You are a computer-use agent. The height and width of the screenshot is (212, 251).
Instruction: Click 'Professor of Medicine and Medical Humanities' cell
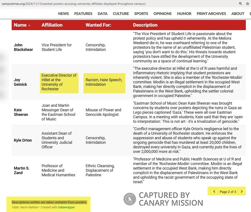point(58,170)
